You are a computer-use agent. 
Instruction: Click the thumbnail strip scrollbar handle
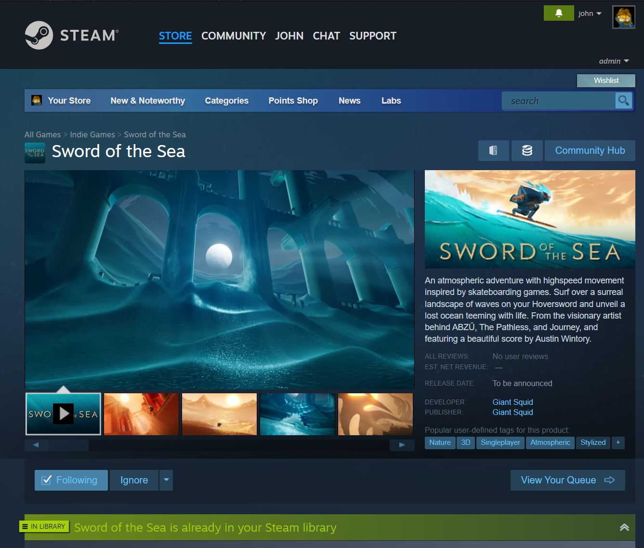(x=68, y=445)
